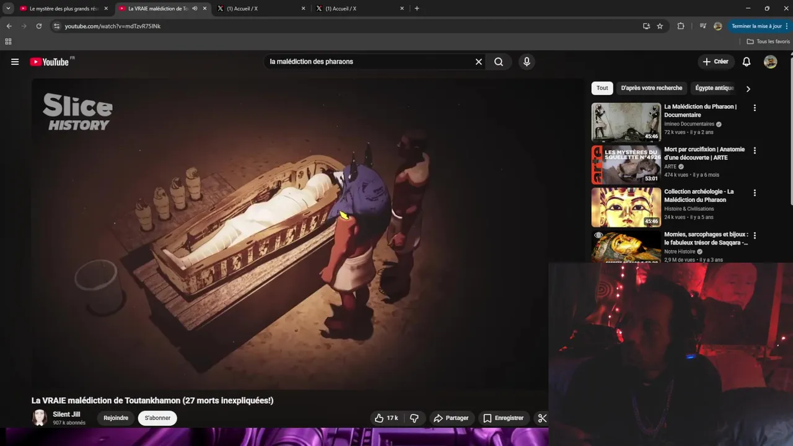793x446 pixels.
Task: Open 'Collection archéologie' golden mask thumbnail
Action: [626, 207]
